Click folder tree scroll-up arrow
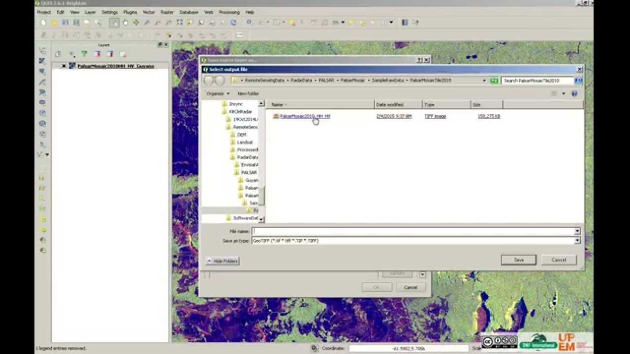 click(261, 104)
